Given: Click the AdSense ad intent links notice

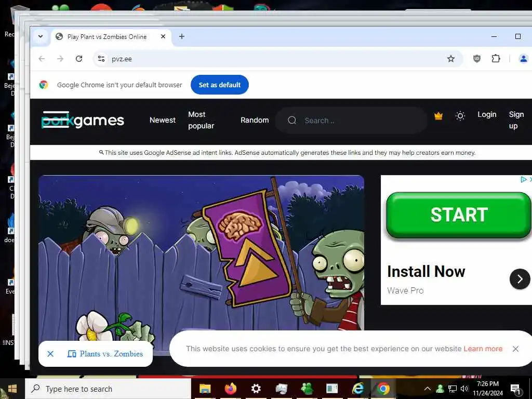Looking at the screenshot, I should tap(287, 153).
